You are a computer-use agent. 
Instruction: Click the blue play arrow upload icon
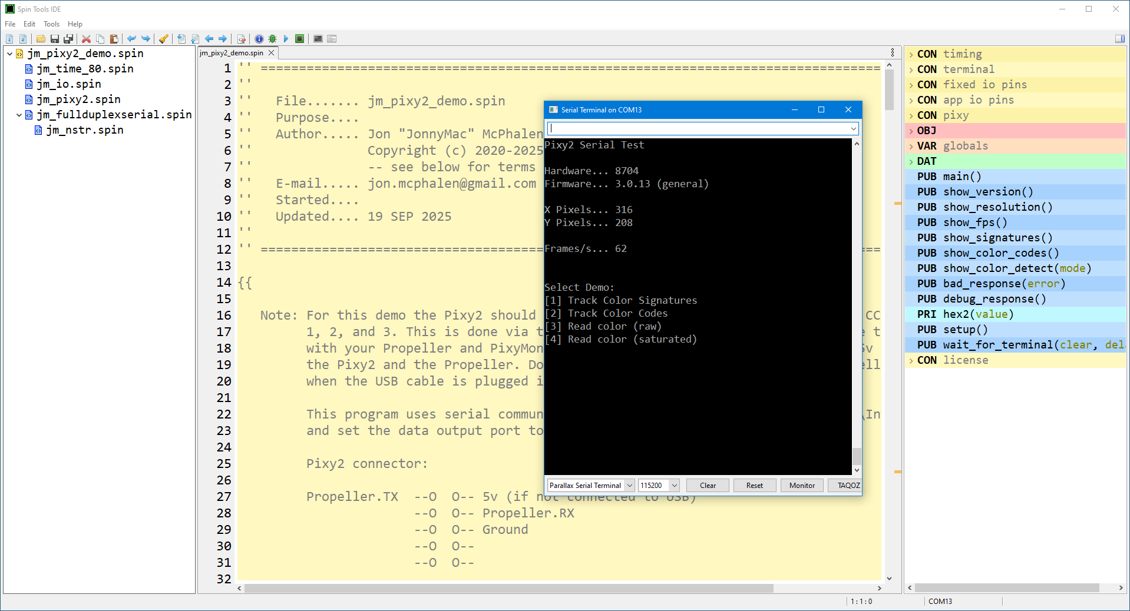click(x=286, y=39)
